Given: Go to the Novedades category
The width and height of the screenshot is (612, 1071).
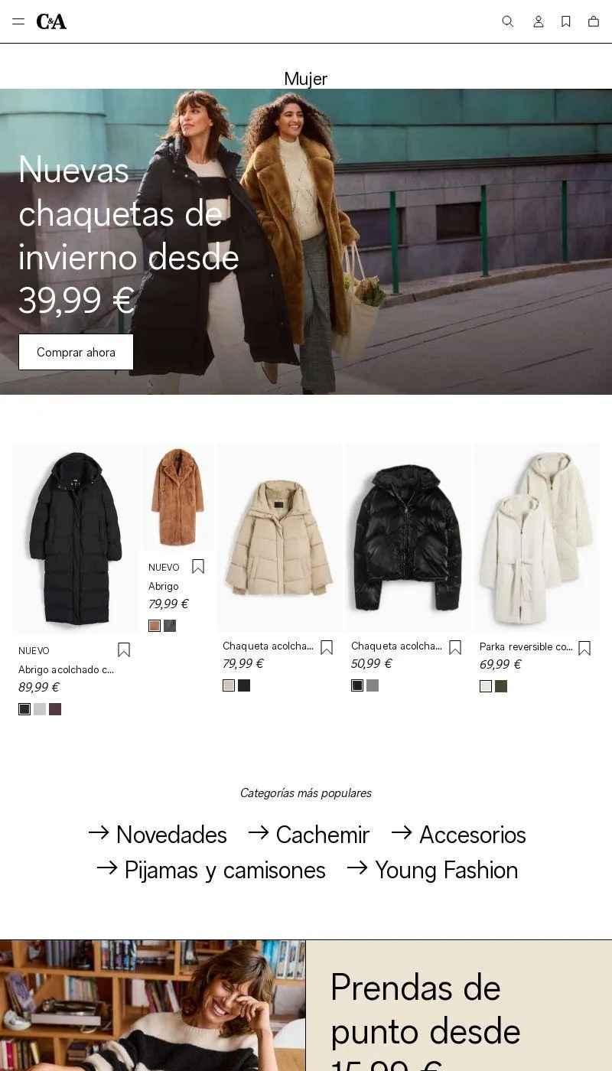Looking at the screenshot, I should [x=158, y=834].
